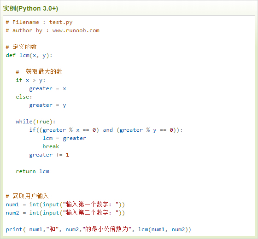Click the '# 获取用户输入' comment
The width and height of the screenshot is (258, 239).
[27, 196]
